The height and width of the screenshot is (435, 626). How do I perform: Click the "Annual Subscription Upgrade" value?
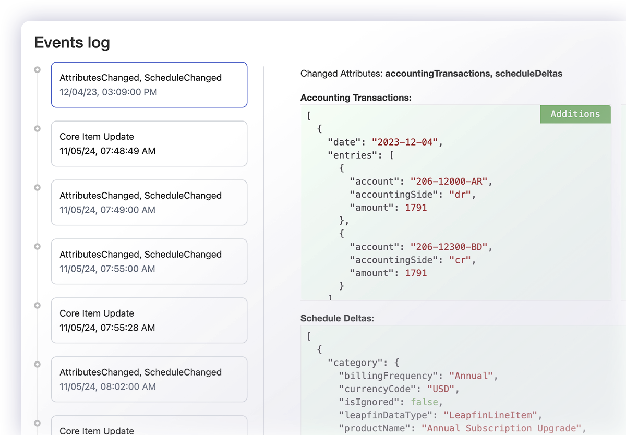tap(501, 428)
